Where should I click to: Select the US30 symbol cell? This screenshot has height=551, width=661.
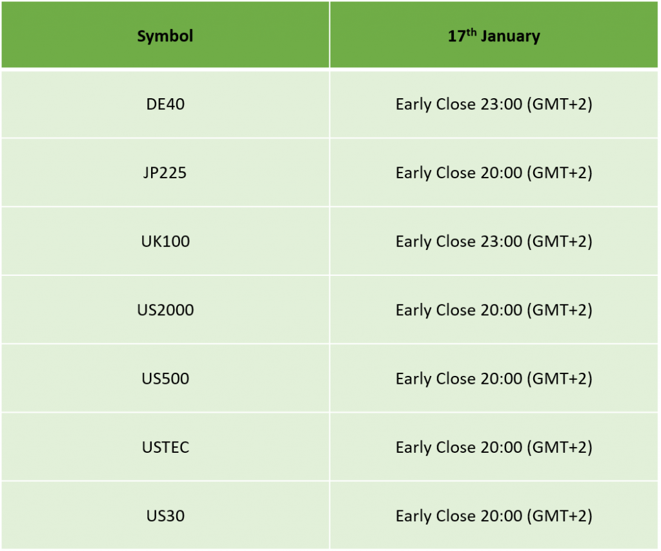(165, 515)
